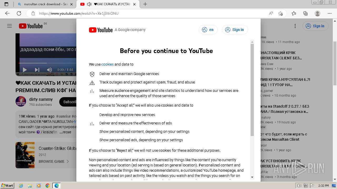Viewport: 337px width, 189px height.
Task: Select the Edge taskbar icon
Action: coord(57,186)
